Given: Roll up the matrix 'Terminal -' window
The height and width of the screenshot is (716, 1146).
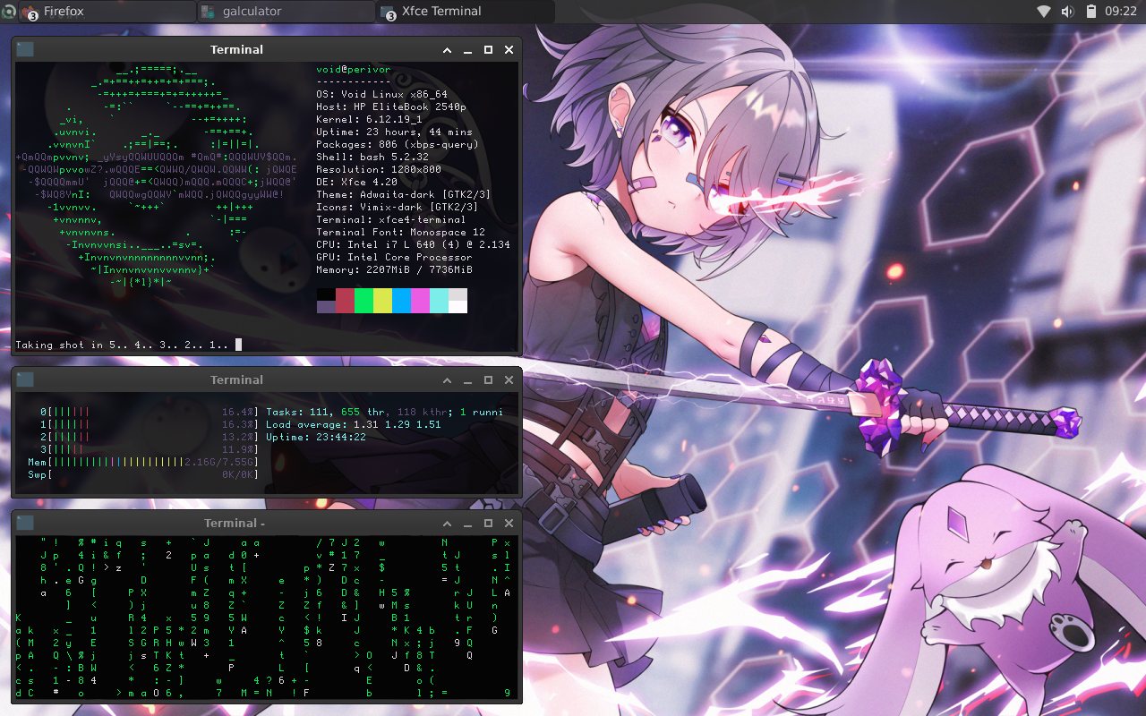Looking at the screenshot, I should [x=447, y=524].
